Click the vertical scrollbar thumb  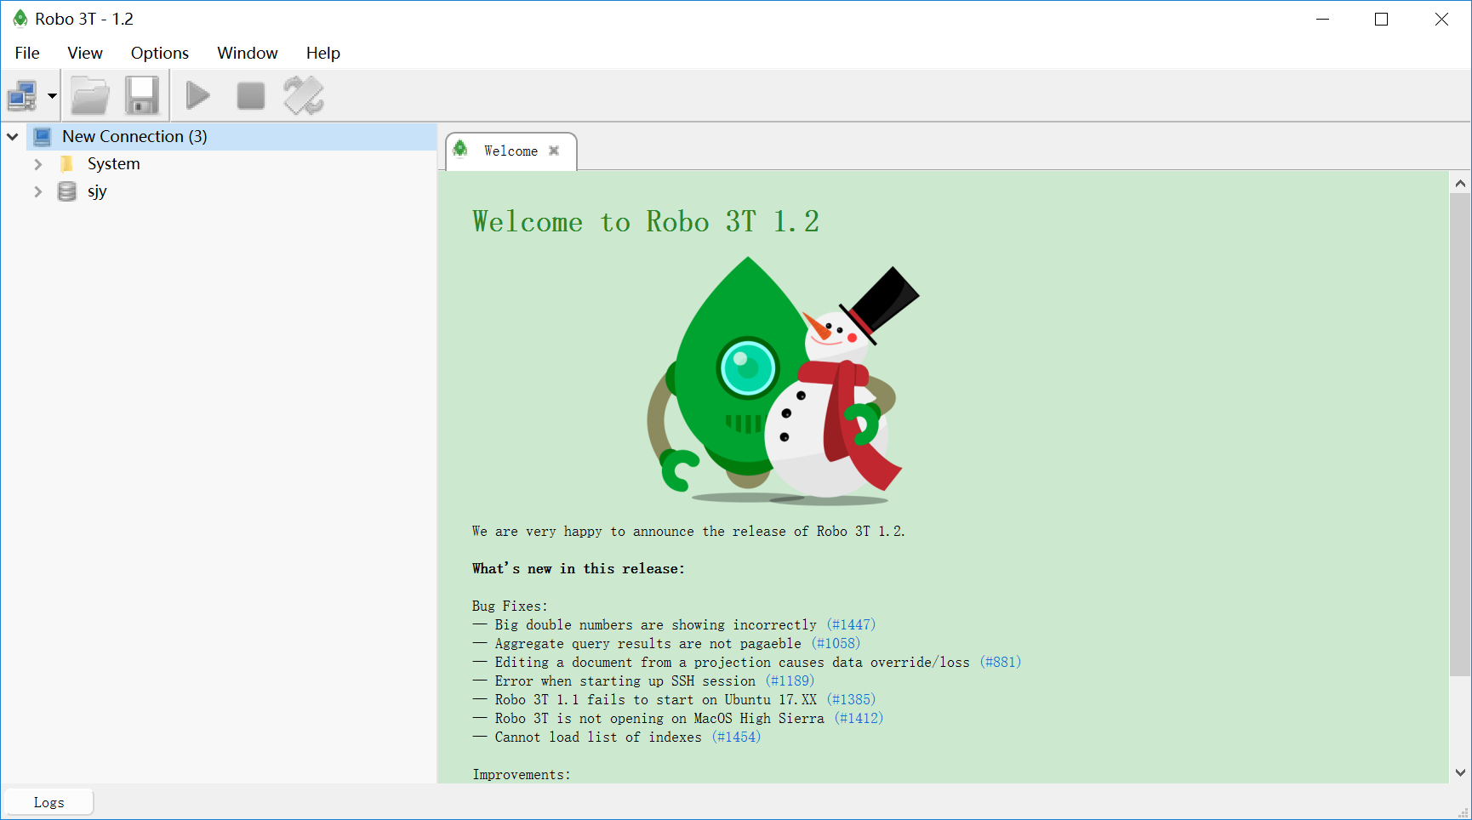tap(1460, 434)
